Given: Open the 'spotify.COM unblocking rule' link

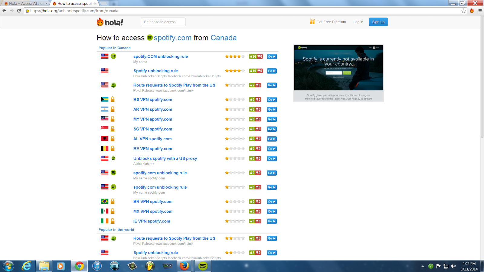Looking at the screenshot, I should 161,57.
